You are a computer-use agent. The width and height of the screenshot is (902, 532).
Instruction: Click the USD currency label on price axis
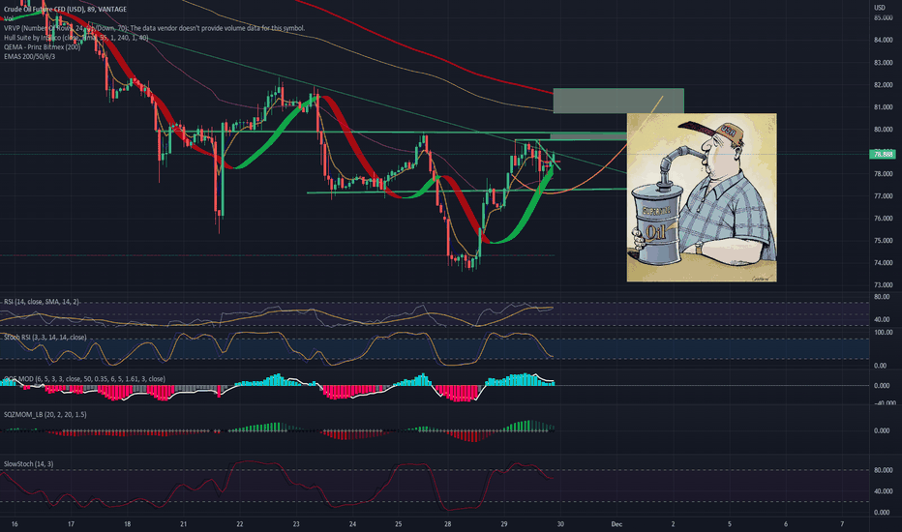879,8
